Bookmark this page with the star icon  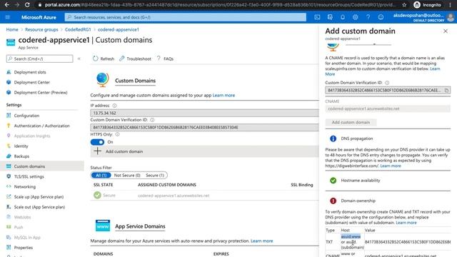(x=404, y=5)
